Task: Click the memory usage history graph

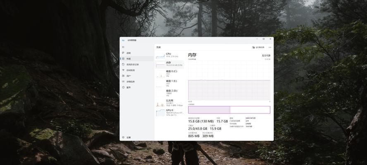Action: coord(229,80)
